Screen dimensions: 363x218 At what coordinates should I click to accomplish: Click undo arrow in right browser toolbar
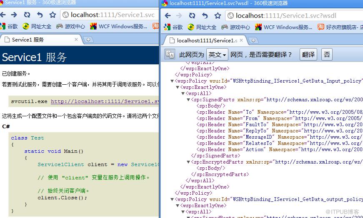pos(205,16)
